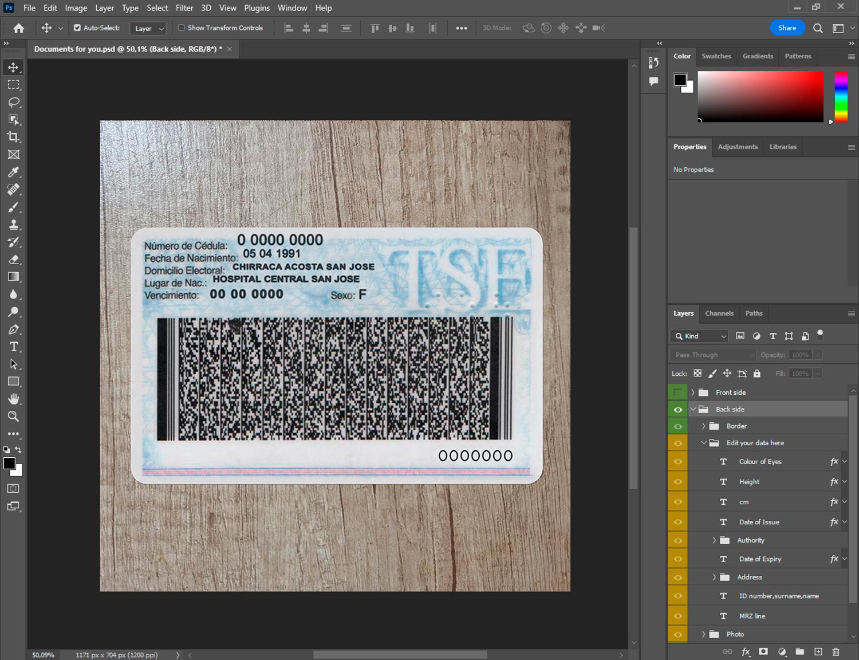This screenshot has width=859, height=660.
Task: Select the Horizontal Type tool
Action: 13,347
